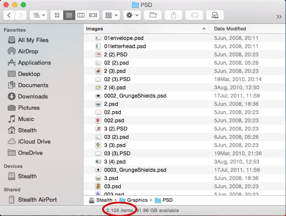Image resolution: width=286 pixels, height=216 pixels.
Task: Click Stealth in the path bar
Action: (x=101, y=200)
